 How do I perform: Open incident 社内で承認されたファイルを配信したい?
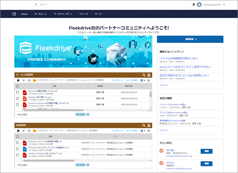tap(184, 75)
